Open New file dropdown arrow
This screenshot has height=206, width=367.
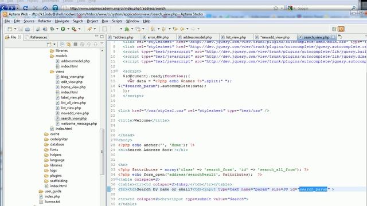coord(15,29)
